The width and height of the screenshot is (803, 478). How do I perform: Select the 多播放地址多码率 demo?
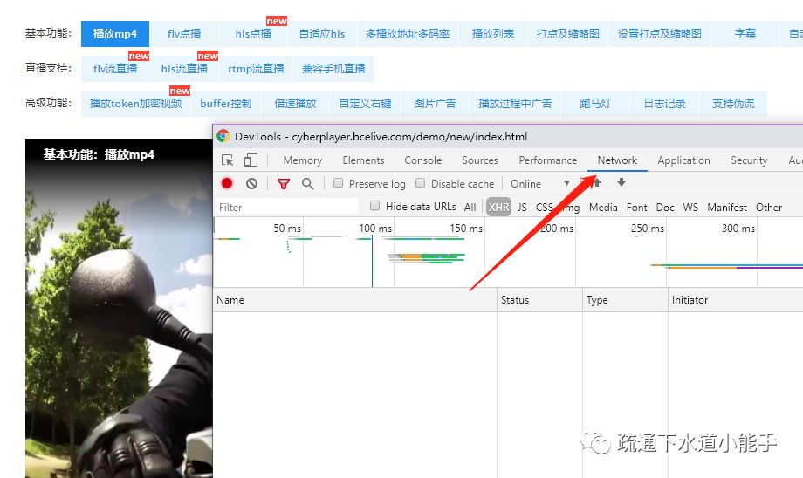pos(408,34)
